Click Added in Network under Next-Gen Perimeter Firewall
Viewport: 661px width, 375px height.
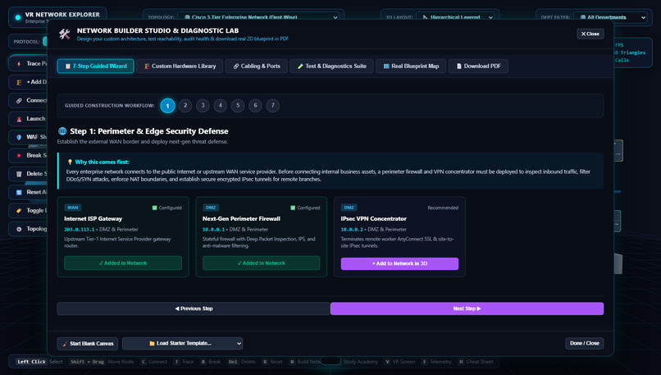[262, 263]
